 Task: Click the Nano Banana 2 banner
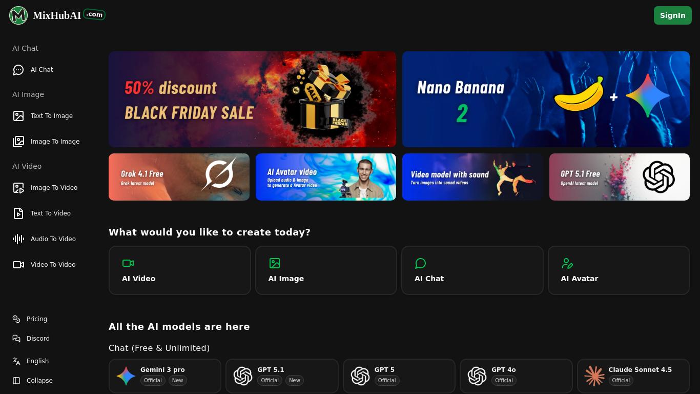(x=546, y=99)
